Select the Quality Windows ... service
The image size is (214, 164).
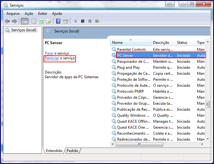tap(133, 115)
